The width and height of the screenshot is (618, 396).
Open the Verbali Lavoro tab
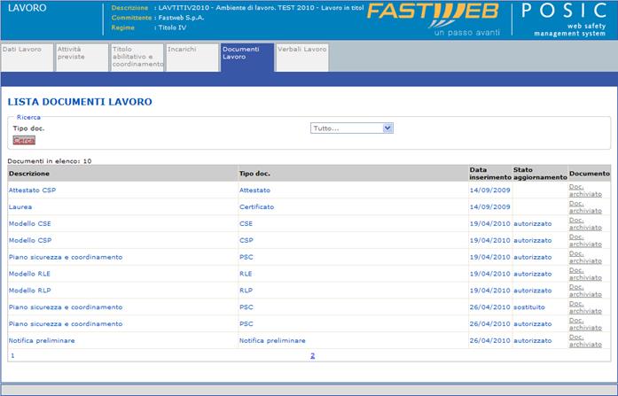[302, 58]
